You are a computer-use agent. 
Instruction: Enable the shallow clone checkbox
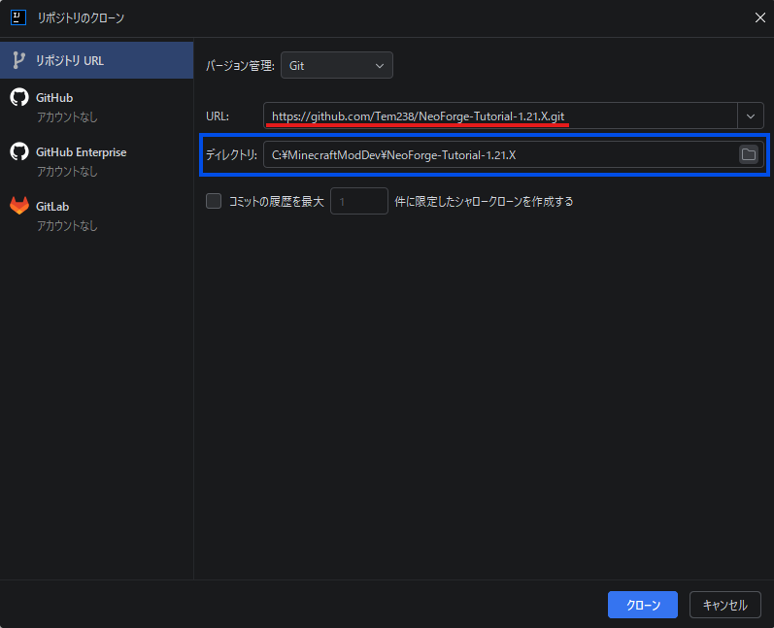[214, 202]
